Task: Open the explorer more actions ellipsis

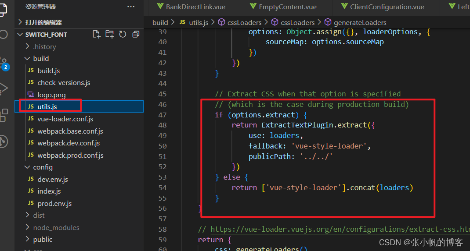Action: [131, 7]
